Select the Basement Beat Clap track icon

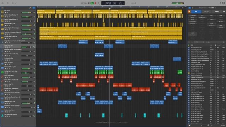coord(2,25)
